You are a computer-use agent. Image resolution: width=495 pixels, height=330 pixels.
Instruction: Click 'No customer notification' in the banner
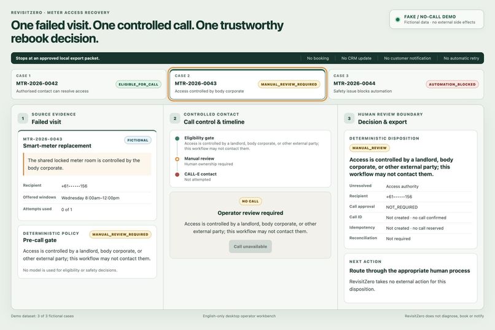click(407, 58)
